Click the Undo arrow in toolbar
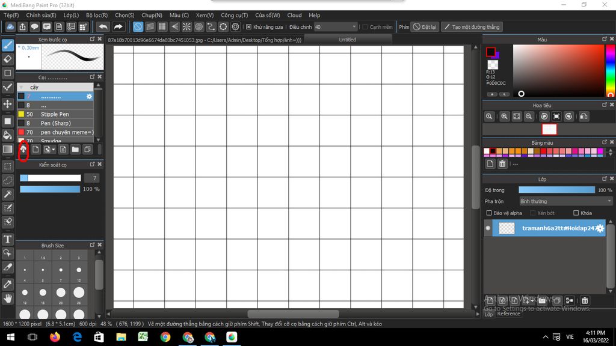The width and height of the screenshot is (616, 346). [103, 27]
